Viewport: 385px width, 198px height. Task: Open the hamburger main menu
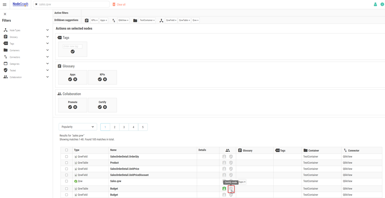5,5
